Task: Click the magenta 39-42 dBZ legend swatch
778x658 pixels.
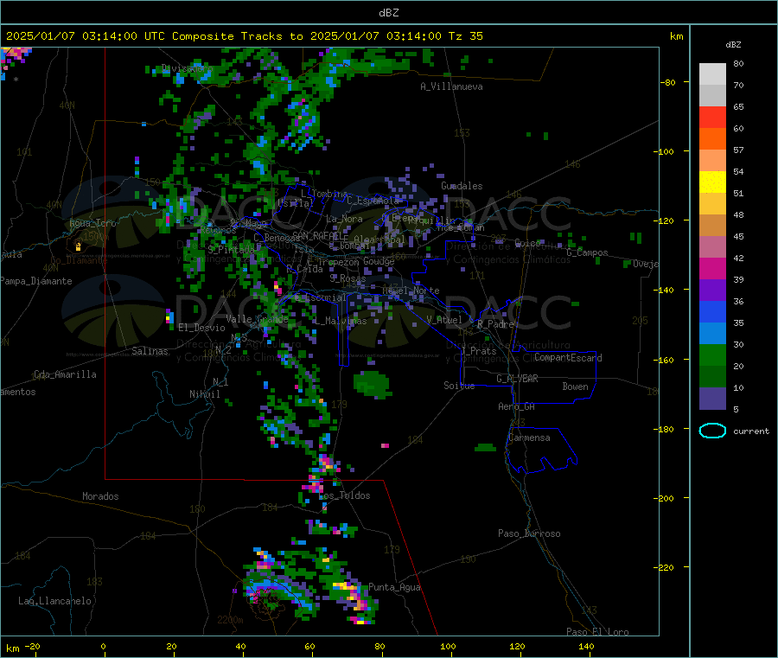Action: [712, 268]
